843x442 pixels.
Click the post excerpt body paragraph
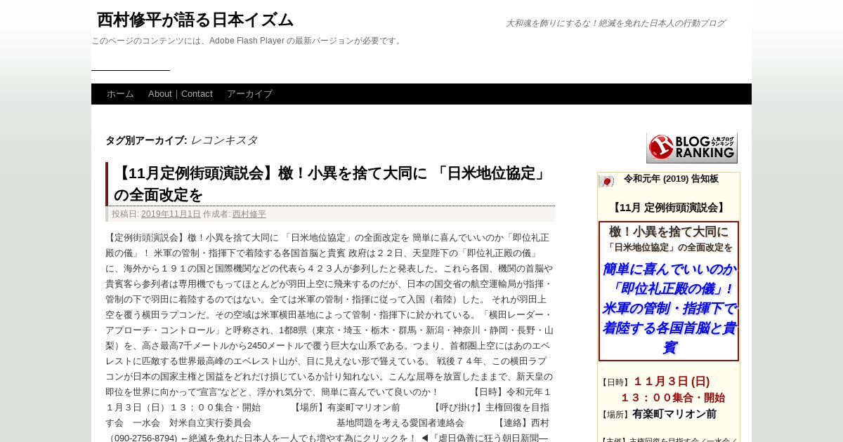[x=329, y=337]
